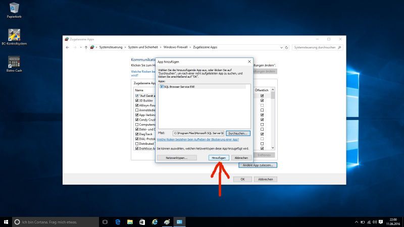Open the Store from the taskbar
Screen dimensions: 404x227
click(142, 222)
